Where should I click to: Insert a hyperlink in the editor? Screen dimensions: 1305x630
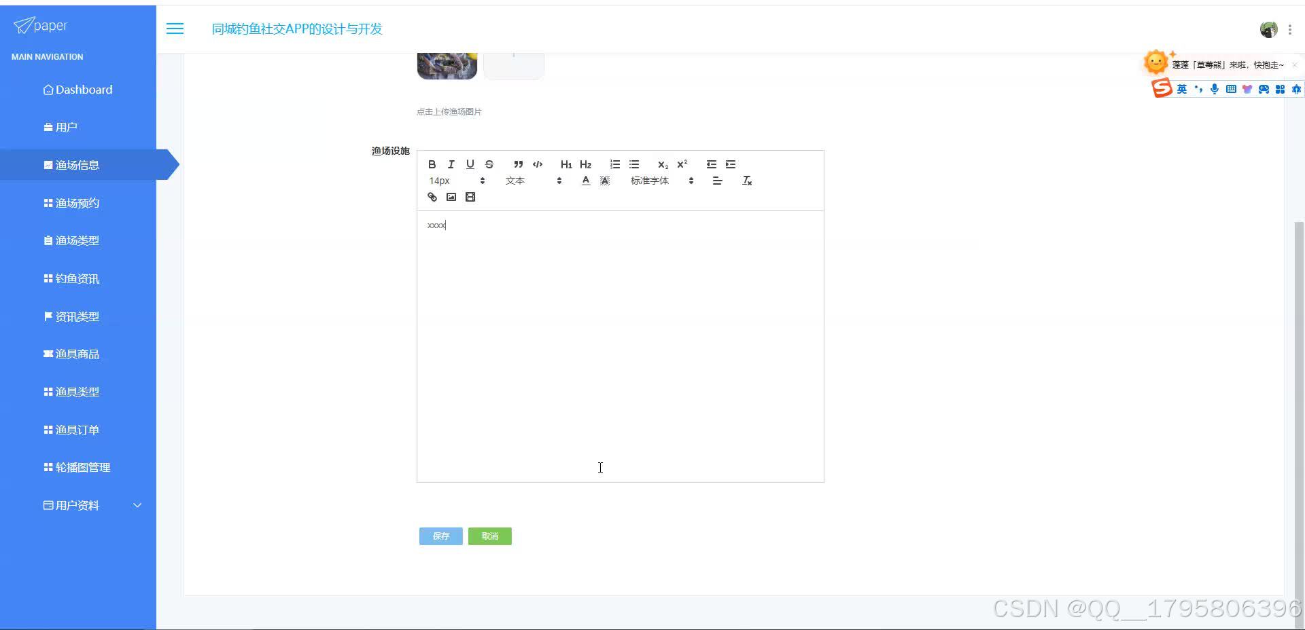(432, 197)
